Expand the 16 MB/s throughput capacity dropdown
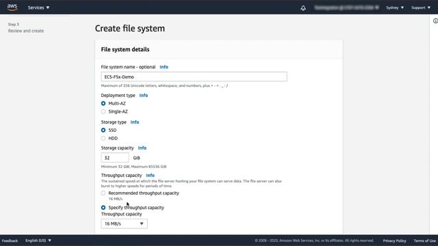 click(x=124, y=223)
